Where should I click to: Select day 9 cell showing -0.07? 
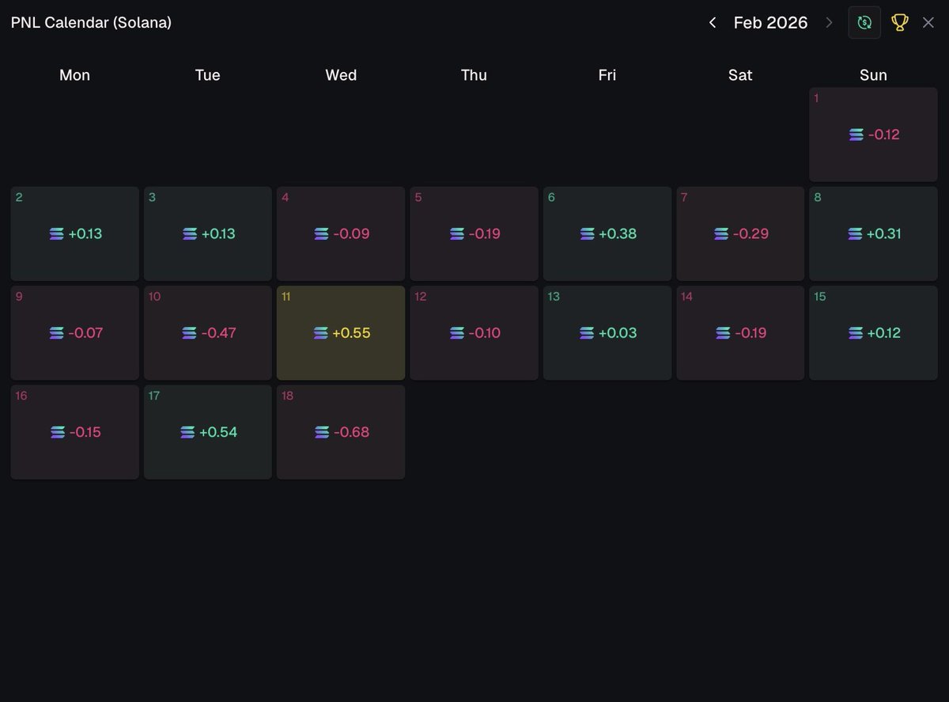coord(75,333)
